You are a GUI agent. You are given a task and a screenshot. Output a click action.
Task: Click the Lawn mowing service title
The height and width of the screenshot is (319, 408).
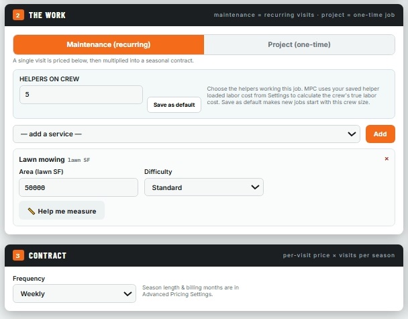coord(42,159)
